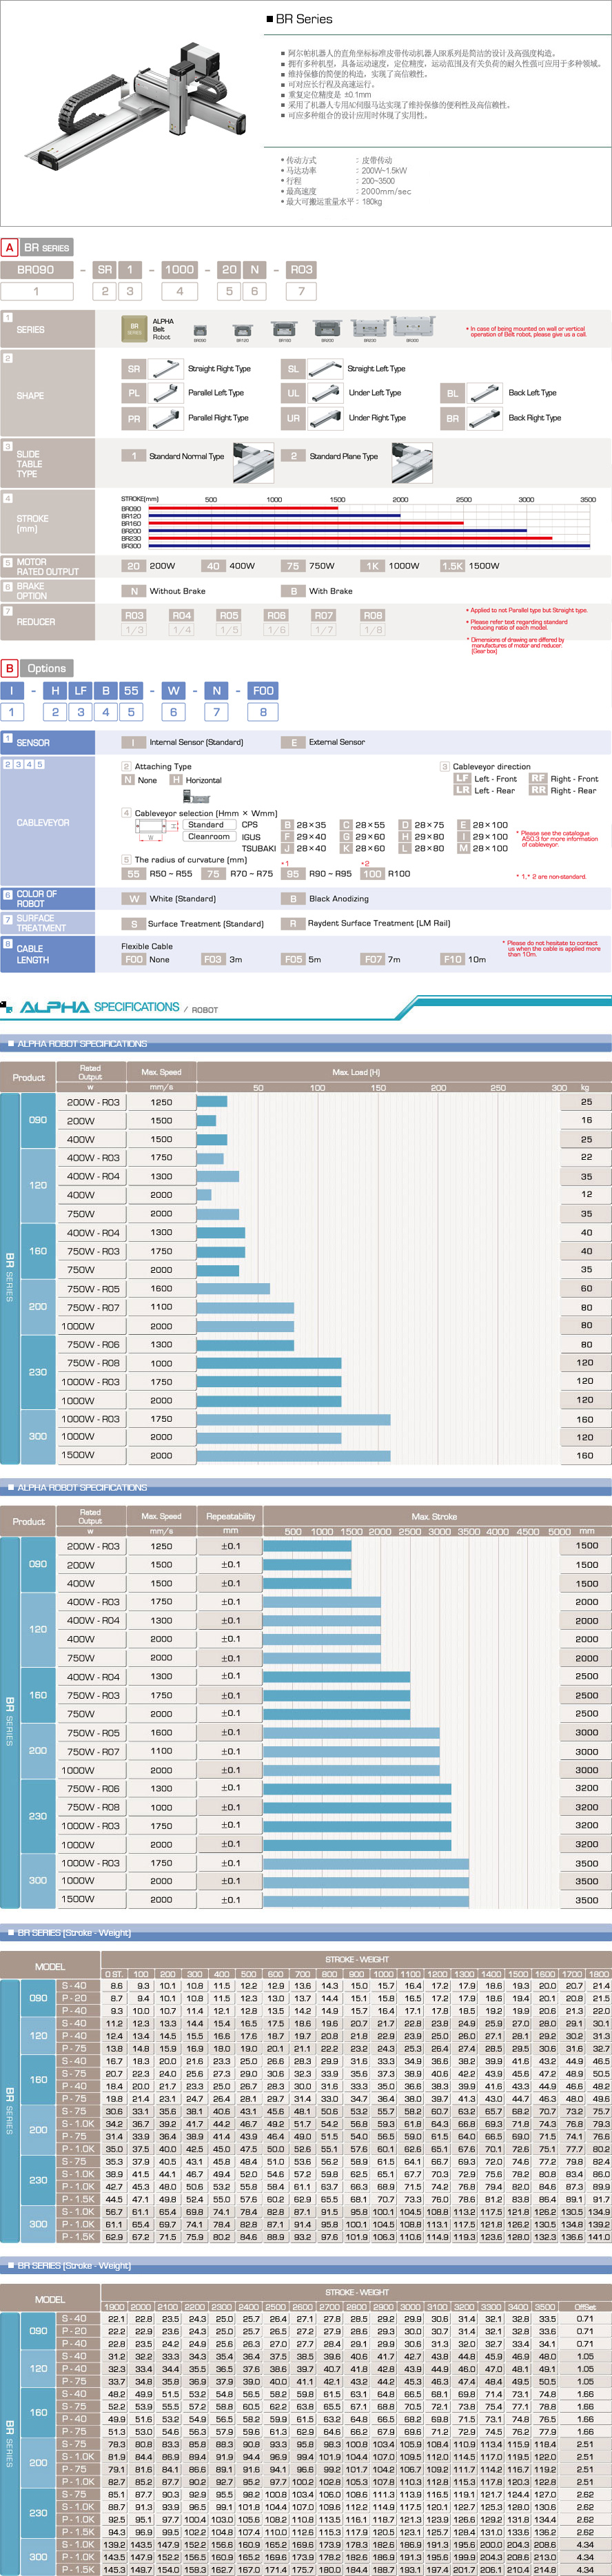The height and width of the screenshot is (2576, 612).
Task: Click the Cleanroom cableveyor label
Action: click(209, 836)
